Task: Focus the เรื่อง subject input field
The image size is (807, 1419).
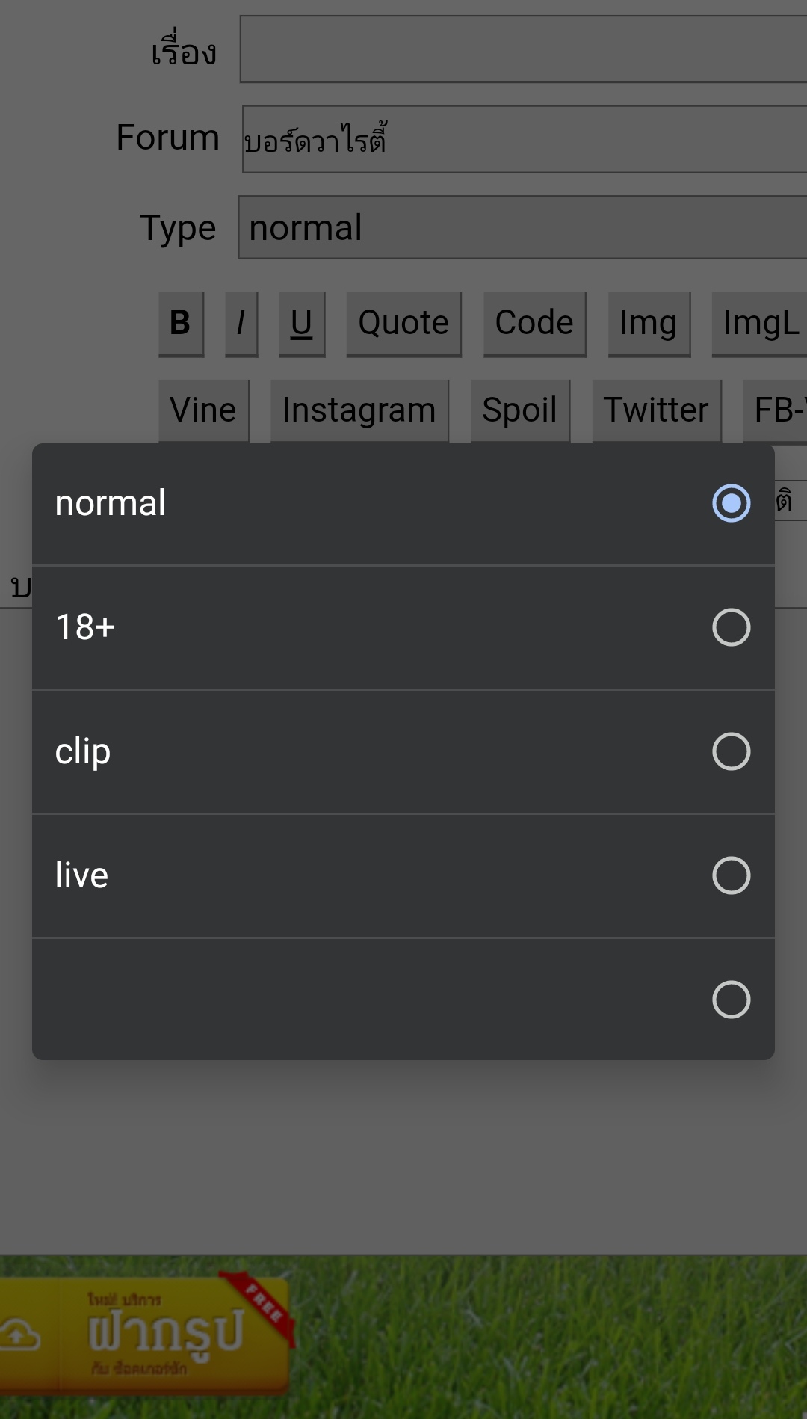Action: tap(523, 49)
